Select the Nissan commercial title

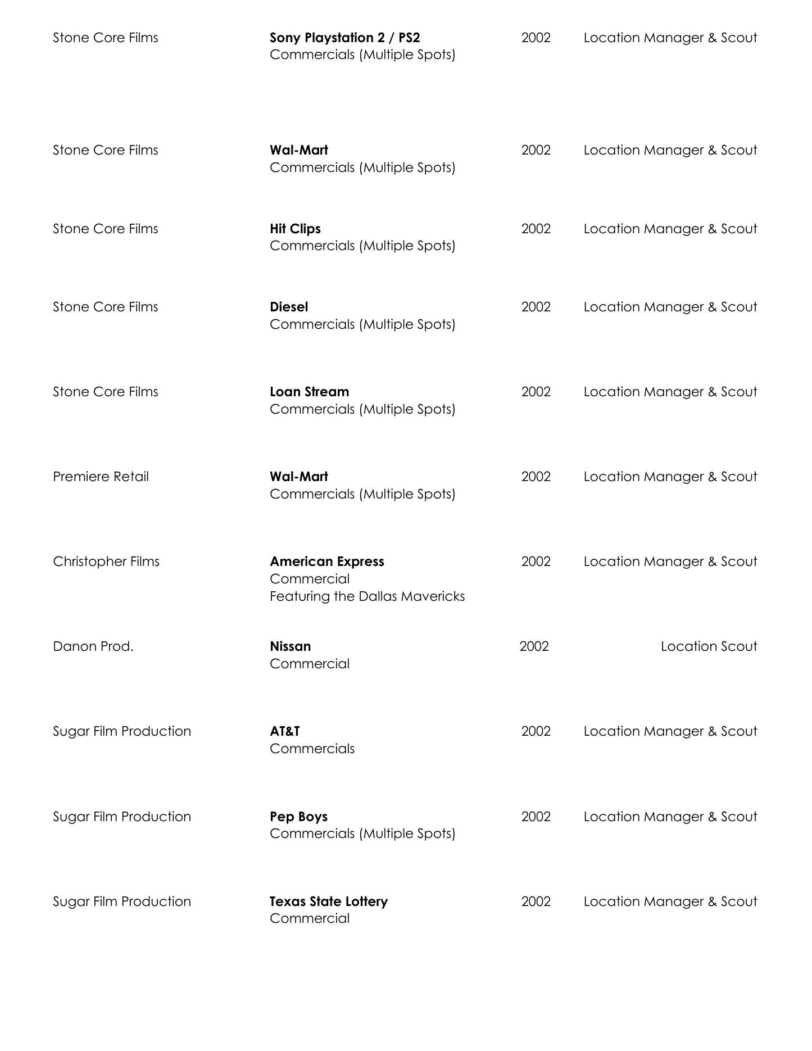click(290, 646)
